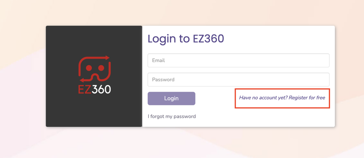
Task: Select the "Register for free" words
Action: click(x=307, y=98)
